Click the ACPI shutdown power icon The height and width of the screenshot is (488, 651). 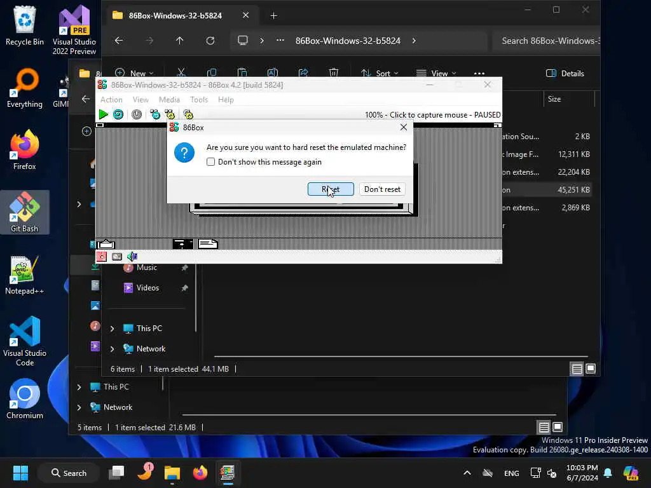click(137, 114)
